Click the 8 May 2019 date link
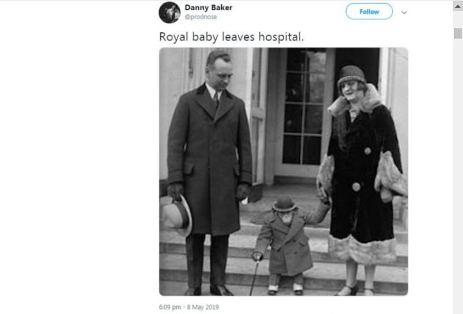Viewport: 463px width, 314px height. tap(203, 307)
